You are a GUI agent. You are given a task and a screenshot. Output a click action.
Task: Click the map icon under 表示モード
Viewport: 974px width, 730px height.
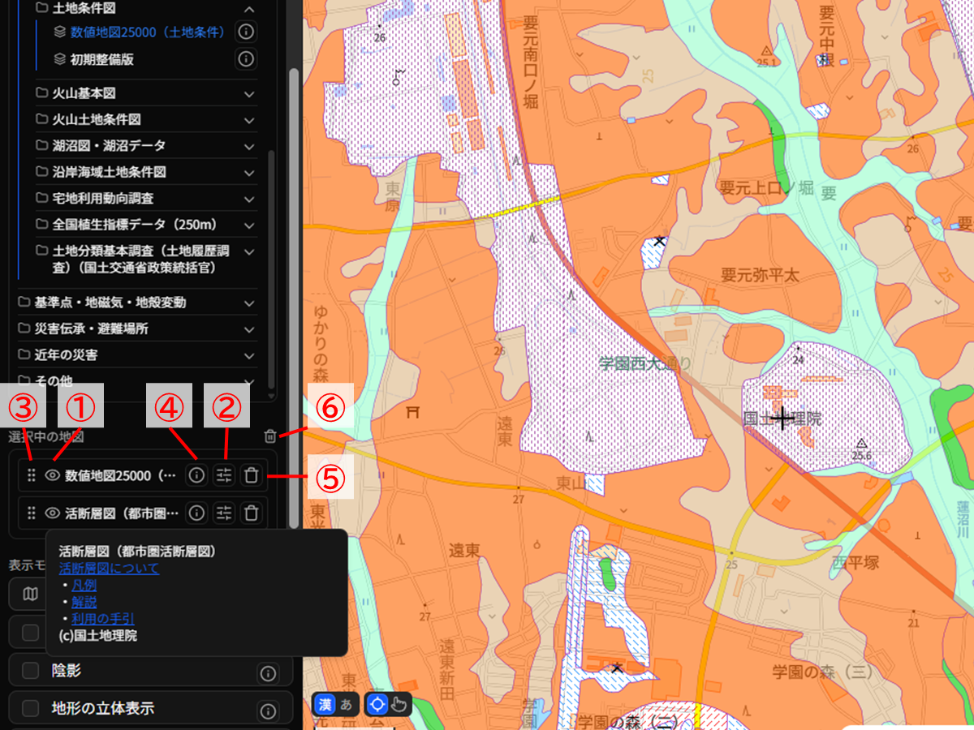[30, 595]
